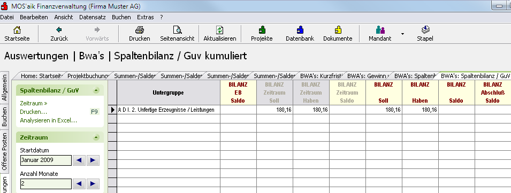The width and height of the screenshot is (511, 193).
Task: Select the Buchen side tab
Action: [5, 117]
